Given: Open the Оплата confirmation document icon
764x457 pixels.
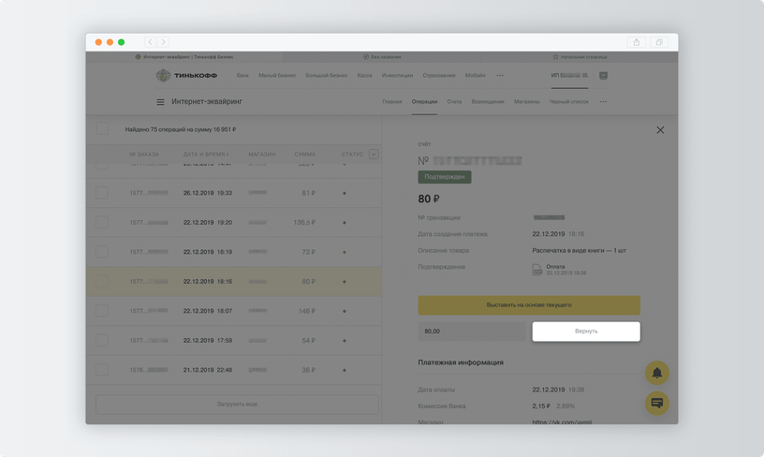Looking at the screenshot, I should pyautogui.click(x=536, y=270).
